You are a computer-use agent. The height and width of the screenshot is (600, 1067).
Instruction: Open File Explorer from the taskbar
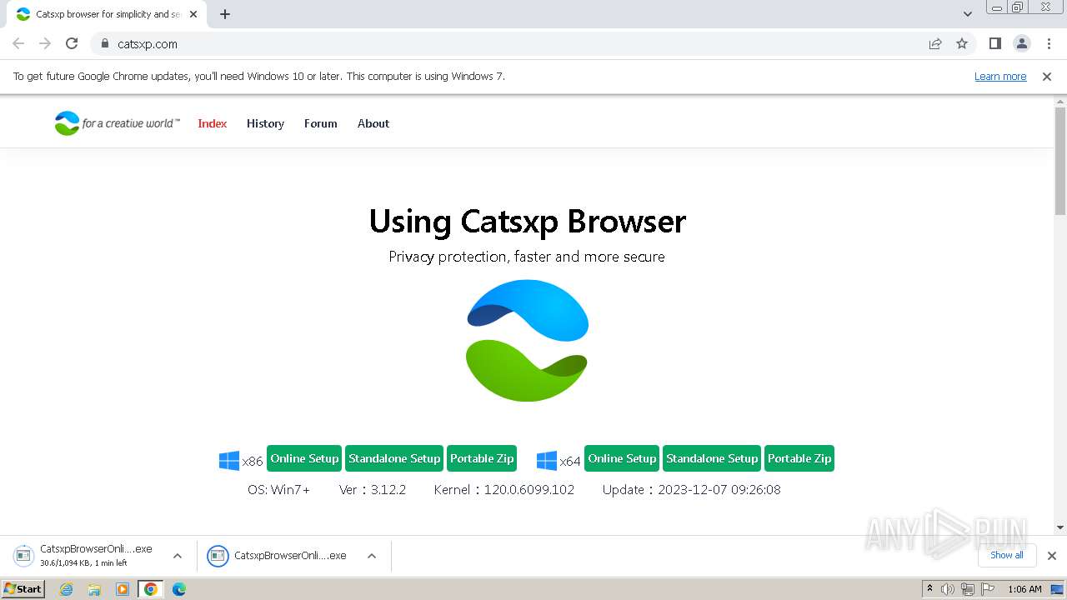point(94,589)
